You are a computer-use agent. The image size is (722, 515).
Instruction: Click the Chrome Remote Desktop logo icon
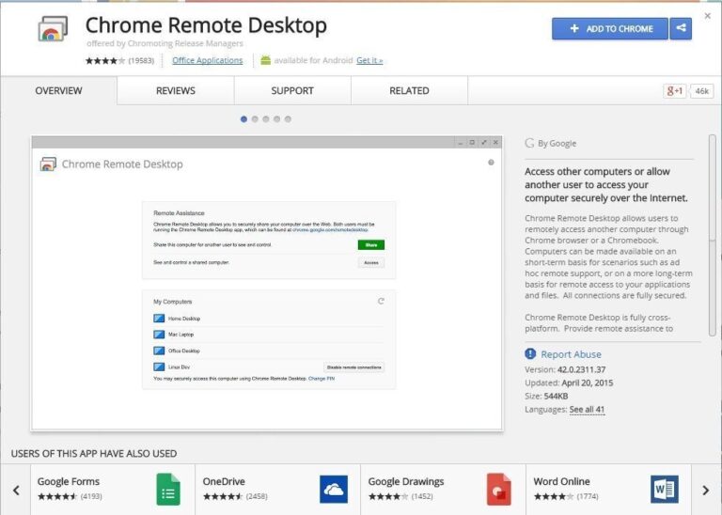53,30
